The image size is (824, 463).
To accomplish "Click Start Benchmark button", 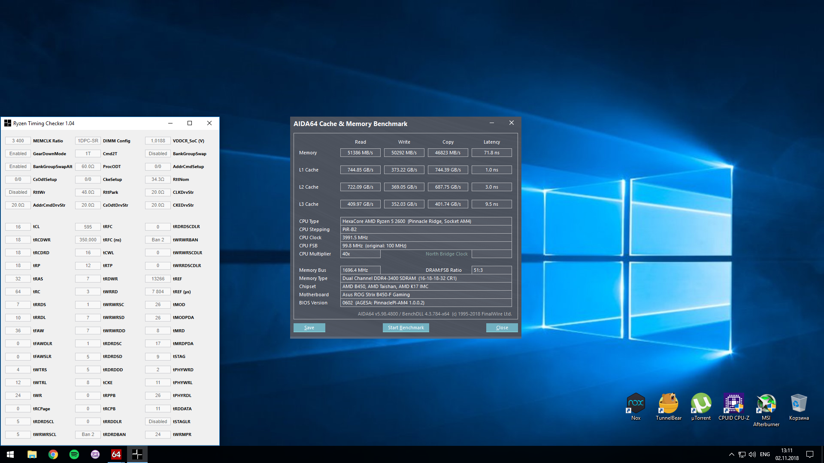I will [x=406, y=328].
